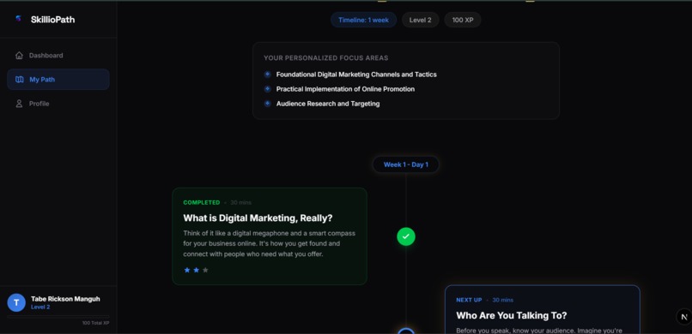Click the Level 2 badge at top
Viewport: 692px width, 334px height.
pos(420,20)
